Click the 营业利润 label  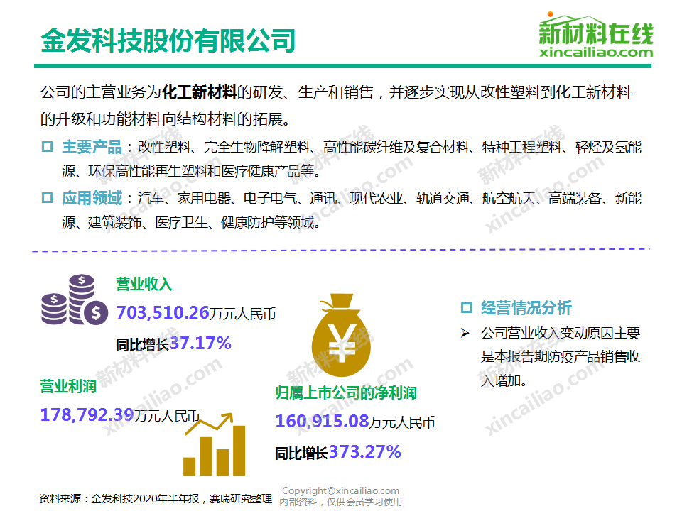click(x=68, y=386)
